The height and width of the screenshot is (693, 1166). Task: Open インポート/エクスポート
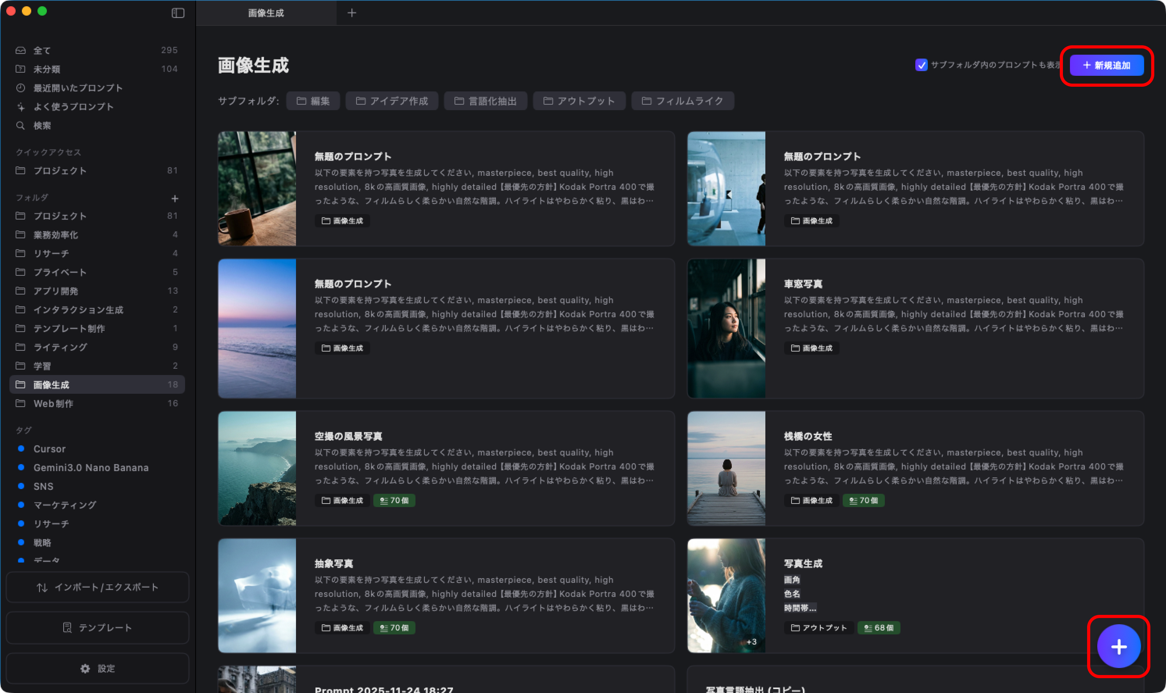98,587
